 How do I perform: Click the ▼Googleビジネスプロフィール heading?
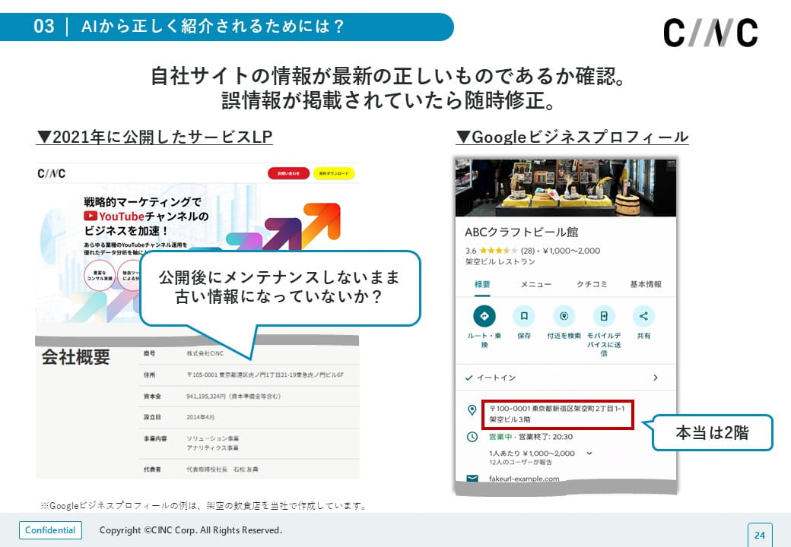[573, 137]
